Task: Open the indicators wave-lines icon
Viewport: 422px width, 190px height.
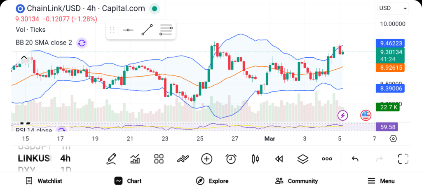Action: (x=183, y=159)
